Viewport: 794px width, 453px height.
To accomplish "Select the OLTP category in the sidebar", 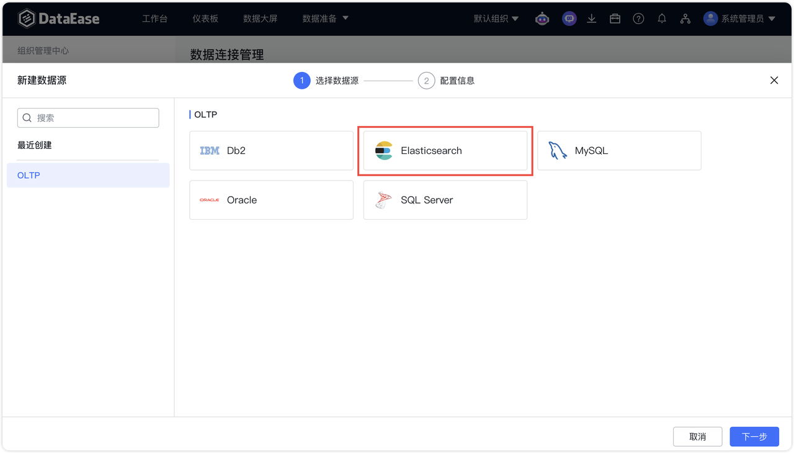I will (29, 175).
